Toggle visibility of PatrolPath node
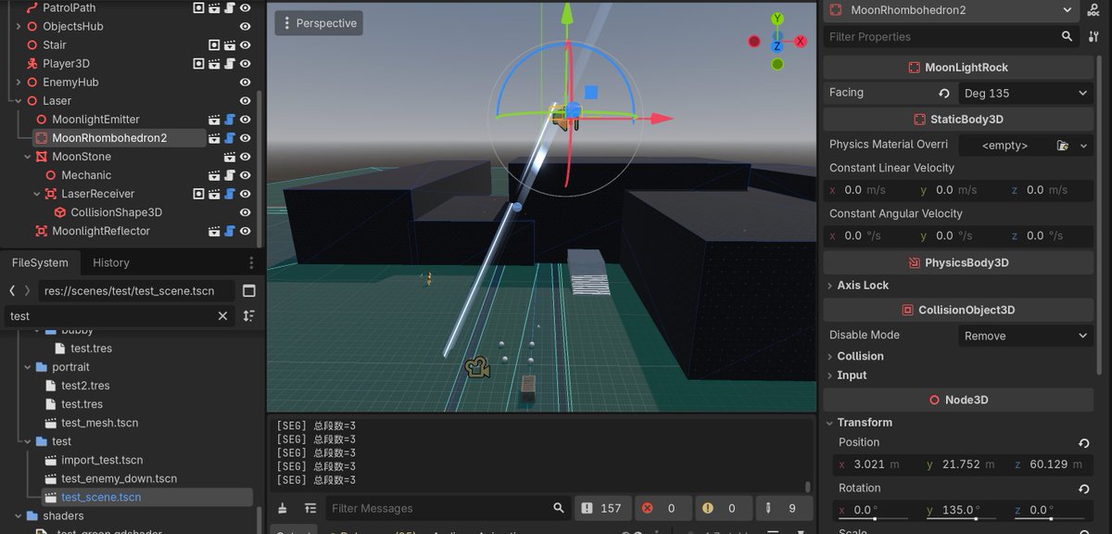Screen dimensions: 1112x534 coord(246,7)
